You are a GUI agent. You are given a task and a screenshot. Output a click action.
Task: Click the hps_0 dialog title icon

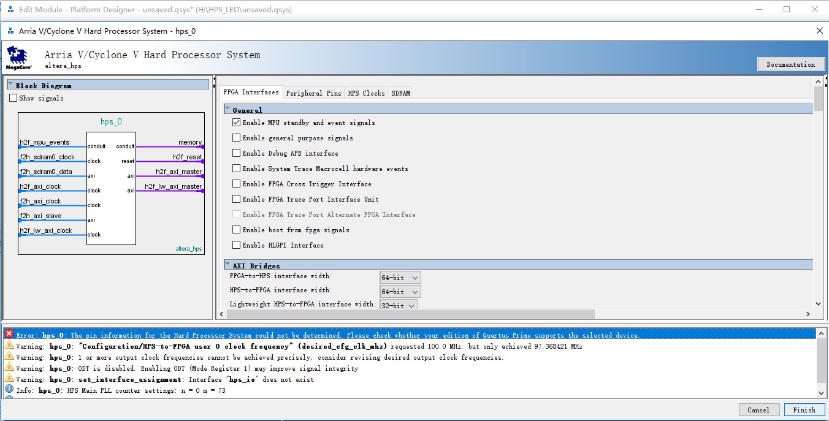click(10, 31)
